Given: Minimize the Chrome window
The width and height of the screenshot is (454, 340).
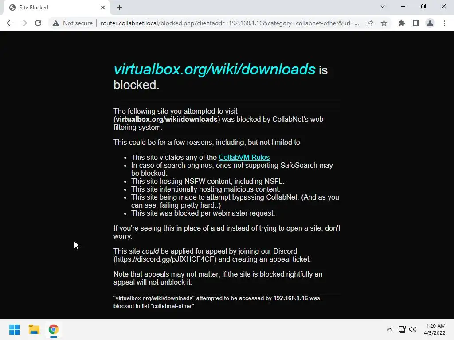Looking at the screenshot, I should [403, 6].
